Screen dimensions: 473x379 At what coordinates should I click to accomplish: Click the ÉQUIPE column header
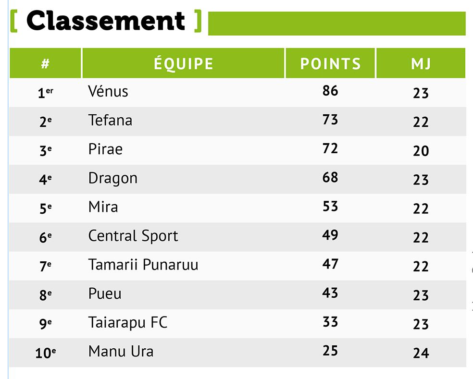184,63
